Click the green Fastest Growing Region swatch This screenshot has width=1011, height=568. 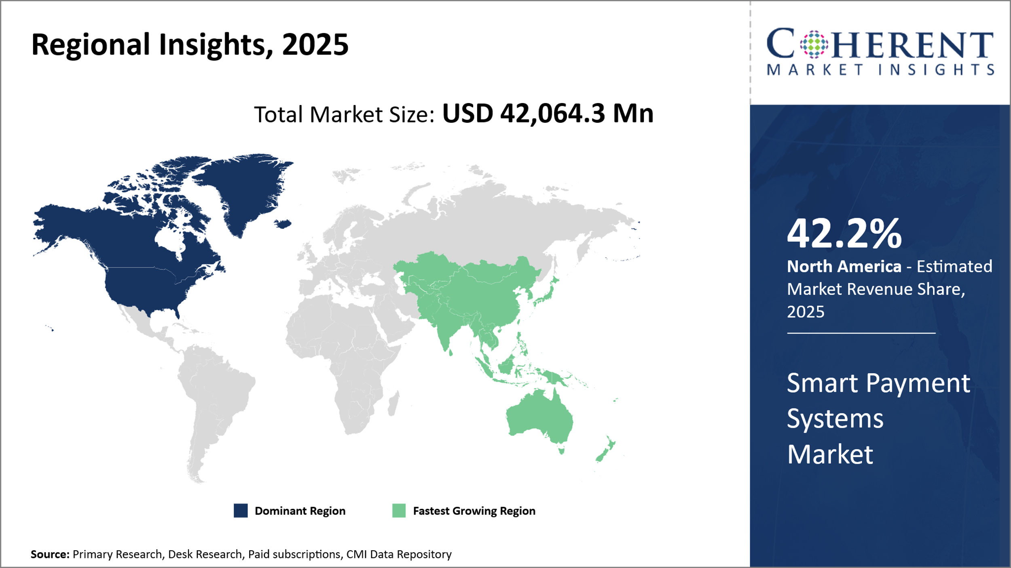[399, 511]
